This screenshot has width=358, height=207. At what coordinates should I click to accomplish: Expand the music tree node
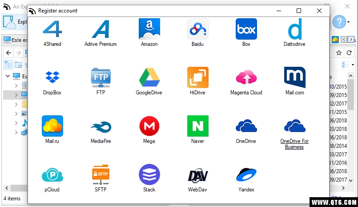(x=16, y=123)
